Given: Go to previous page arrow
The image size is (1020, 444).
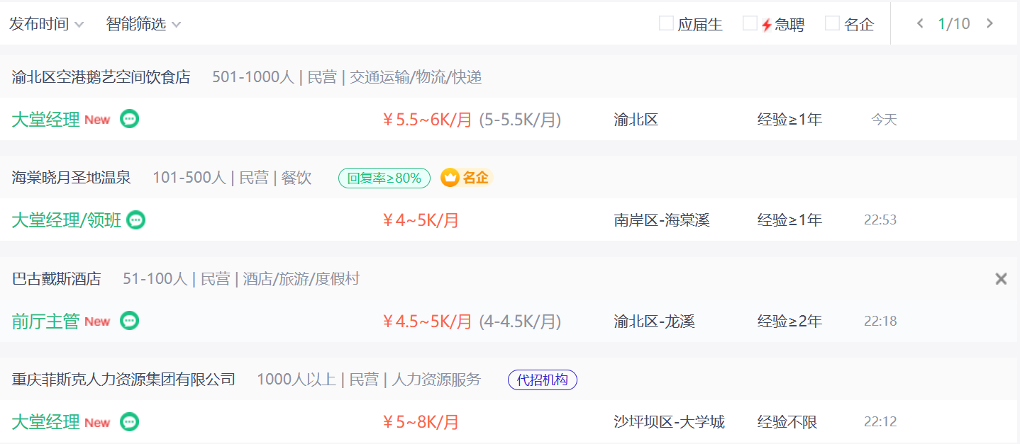Looking at the screenshot, I should tap(921, 23).
